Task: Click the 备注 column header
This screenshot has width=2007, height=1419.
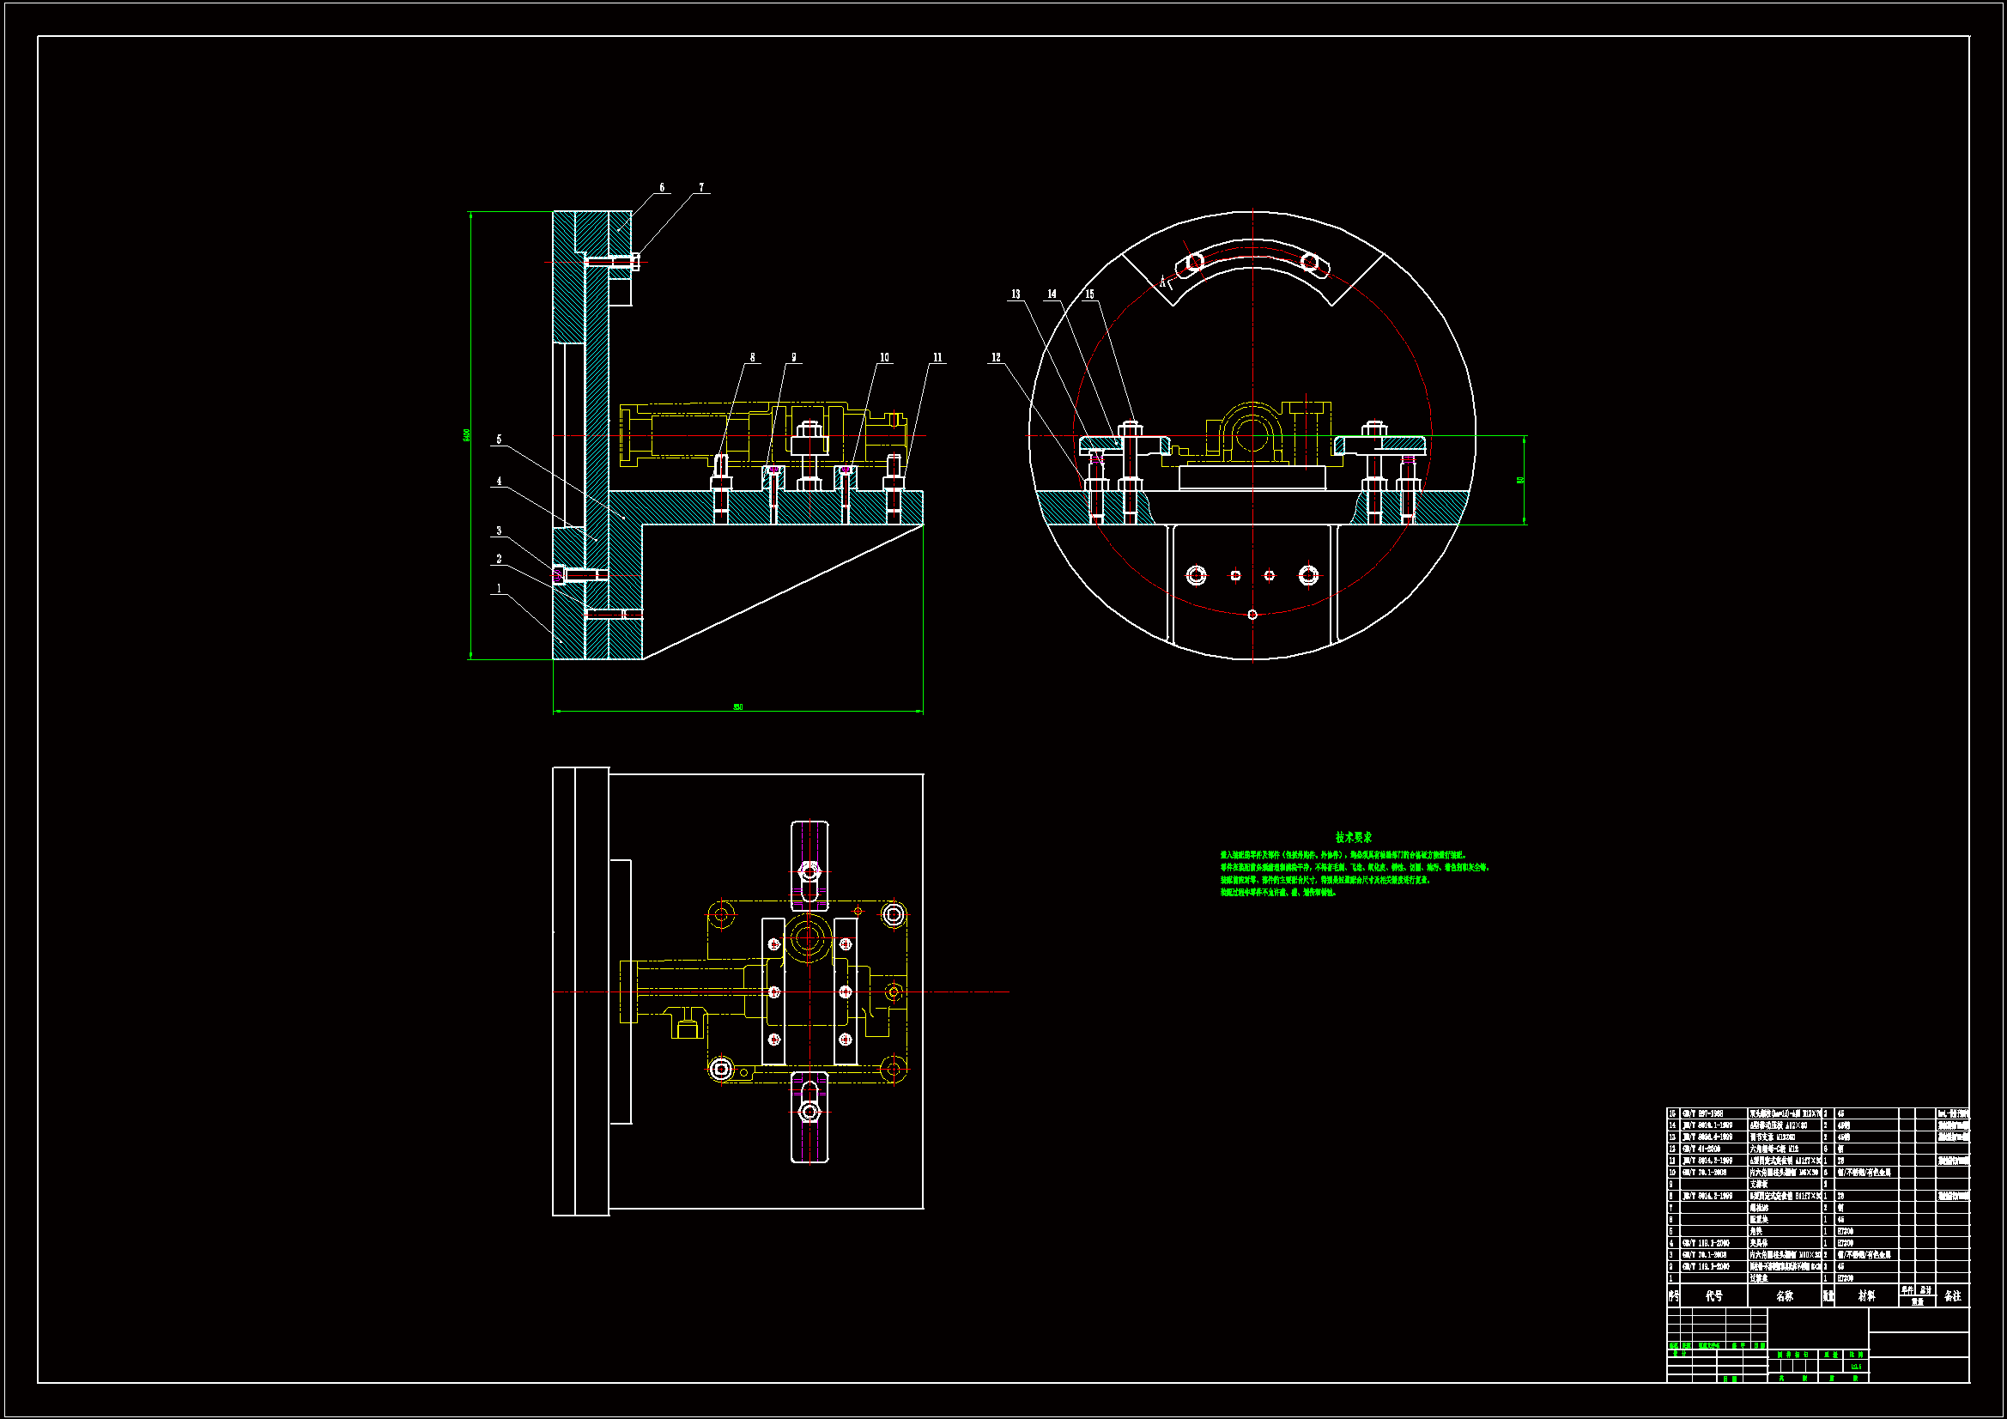Action: [x=1953, y=1295]
